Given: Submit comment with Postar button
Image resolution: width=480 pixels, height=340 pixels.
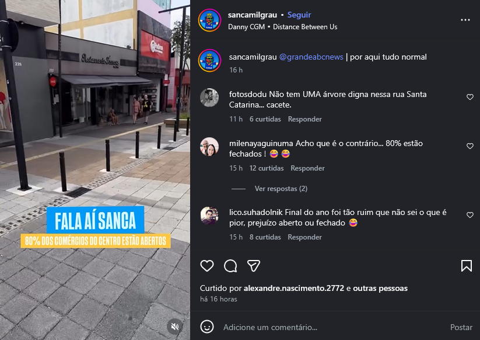Looking at the screenshot, I should click(x=461, y=327).
